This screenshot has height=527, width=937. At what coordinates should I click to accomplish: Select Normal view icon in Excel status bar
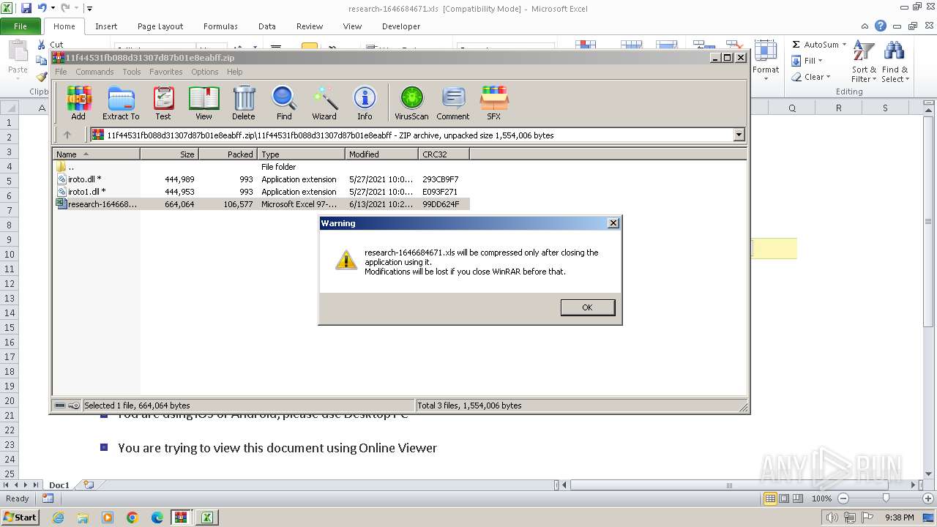[770, 498]
